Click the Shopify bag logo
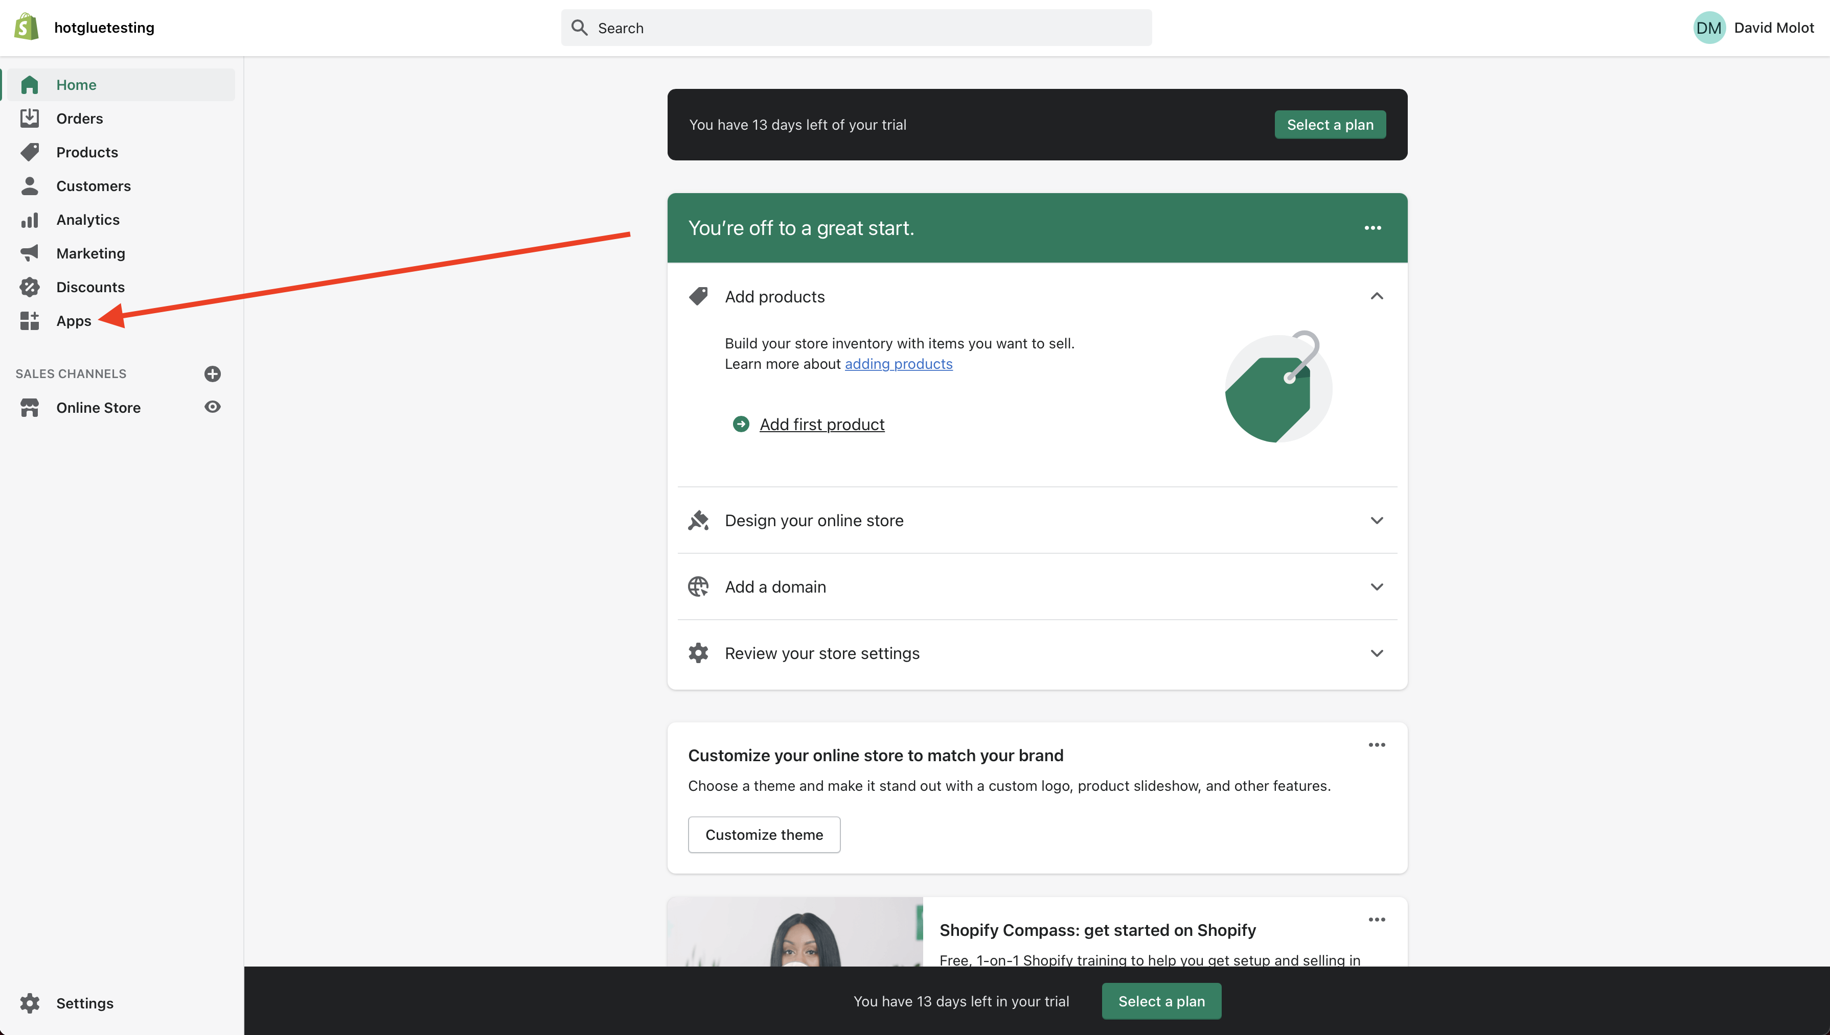The image size is (1830, 1035). point(27,27)
